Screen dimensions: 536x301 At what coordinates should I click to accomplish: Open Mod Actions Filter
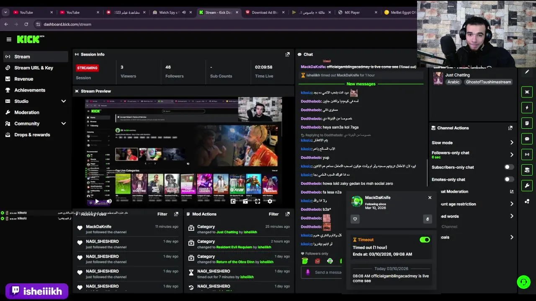273,214
